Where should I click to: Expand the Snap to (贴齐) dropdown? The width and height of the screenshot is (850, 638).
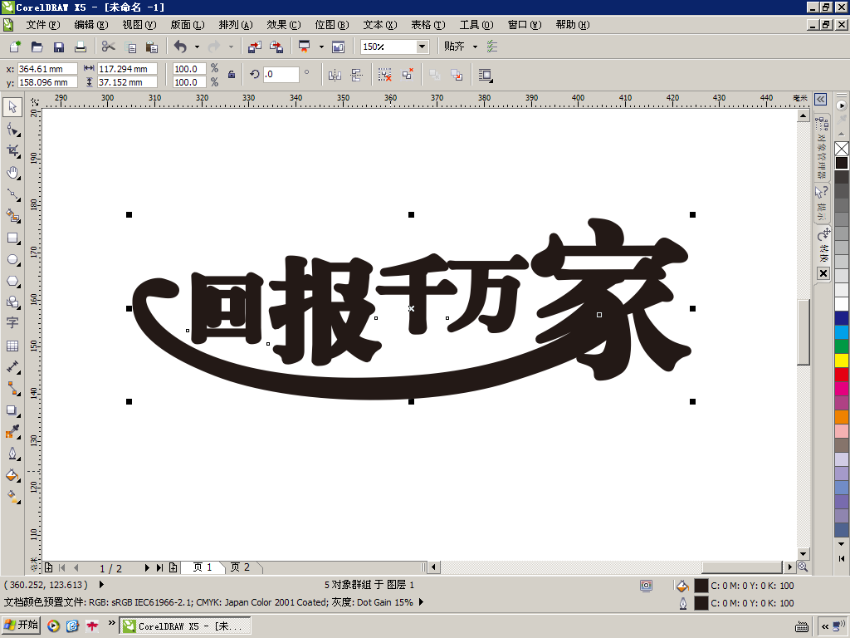point(475,47)
